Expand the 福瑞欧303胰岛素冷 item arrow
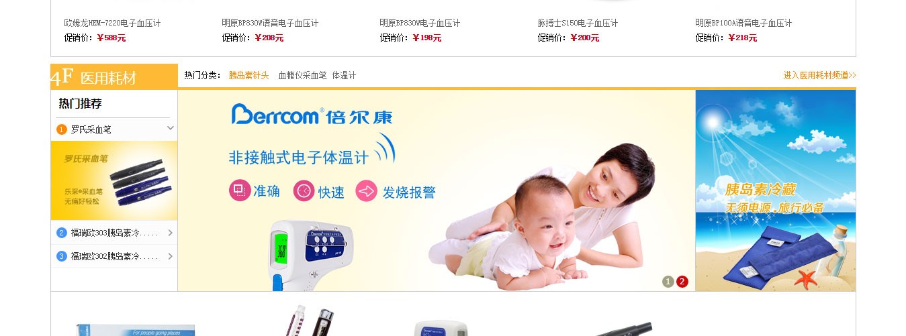 (x=171, y=233)
